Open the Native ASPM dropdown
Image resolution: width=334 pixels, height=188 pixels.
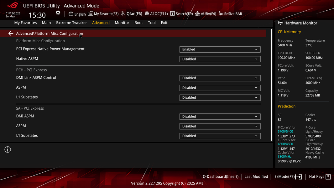click(x=220, y=59)
